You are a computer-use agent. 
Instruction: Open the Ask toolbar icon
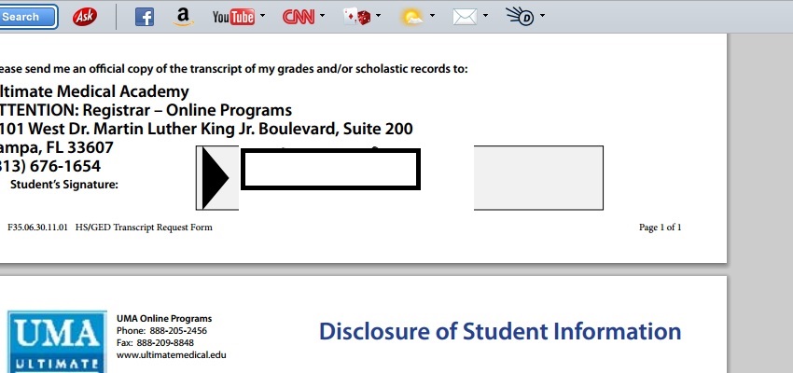pos(85,17)
